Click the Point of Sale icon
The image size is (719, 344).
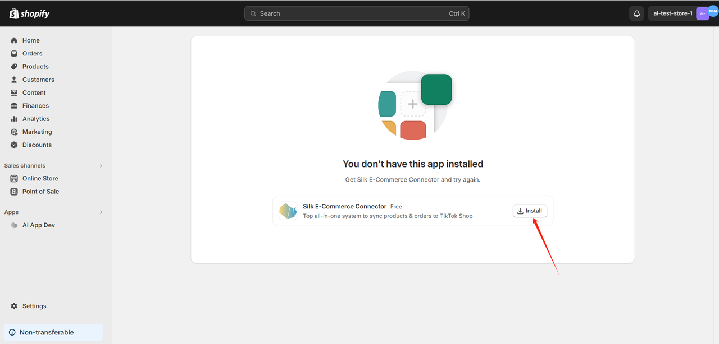14,192
